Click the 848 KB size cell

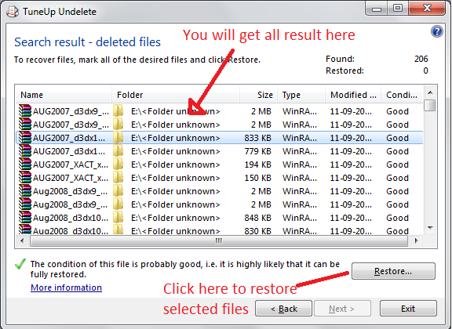257,218
